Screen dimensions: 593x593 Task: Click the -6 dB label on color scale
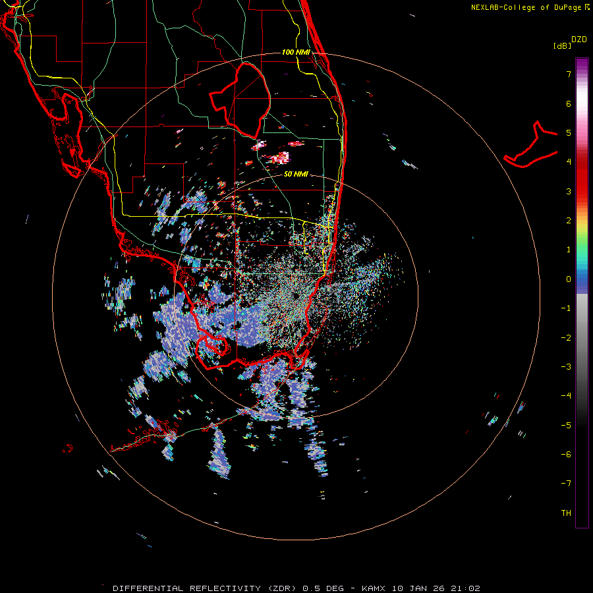point(566,455)
